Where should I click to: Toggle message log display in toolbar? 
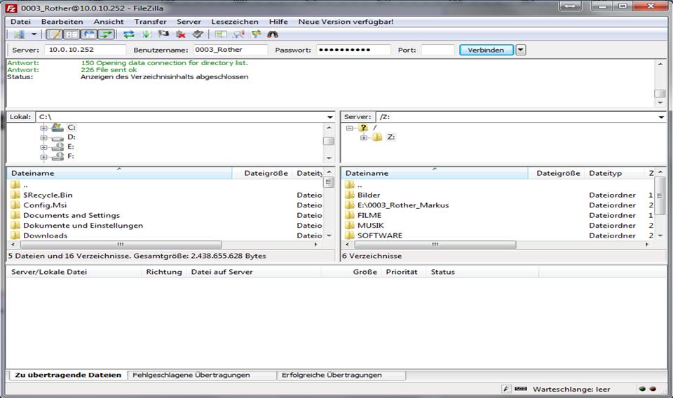click(54, 34)
